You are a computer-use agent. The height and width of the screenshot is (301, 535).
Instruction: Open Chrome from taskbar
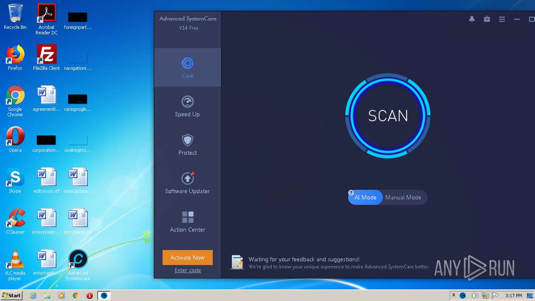pos(76,296)
